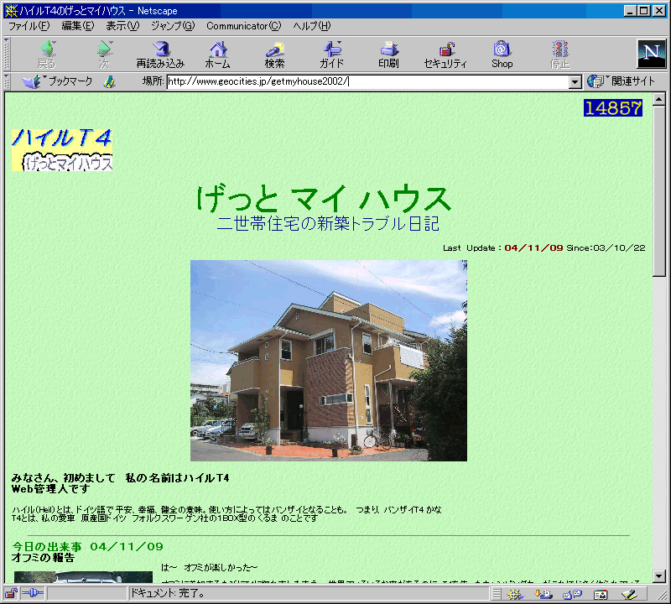The image size is (671, 604).
Task: Click the Stop (停止) button
Action: pyautogui.click(x=559, y=55)
